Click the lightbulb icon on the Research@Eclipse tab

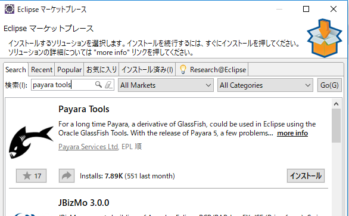pyautogui.click(x=183, y=70)
